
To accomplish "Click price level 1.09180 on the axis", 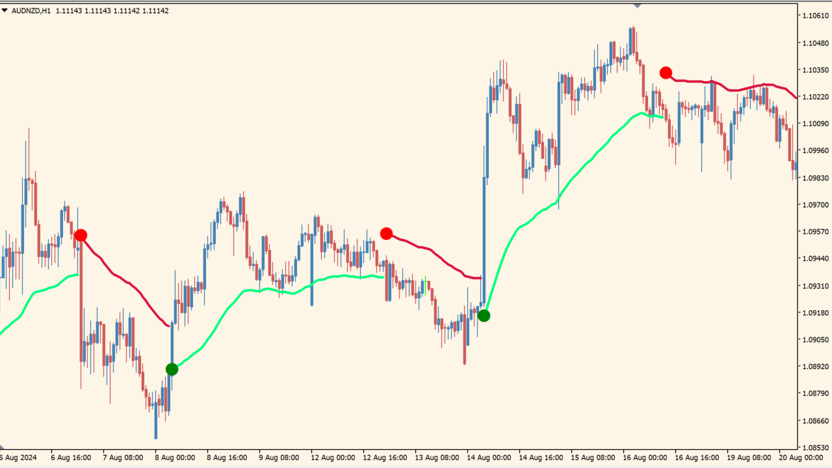I will (816, 313).
